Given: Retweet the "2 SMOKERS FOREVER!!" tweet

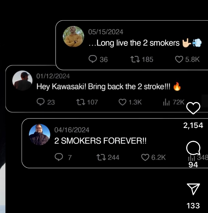Looking at the screenshot, I should (101, 157).
